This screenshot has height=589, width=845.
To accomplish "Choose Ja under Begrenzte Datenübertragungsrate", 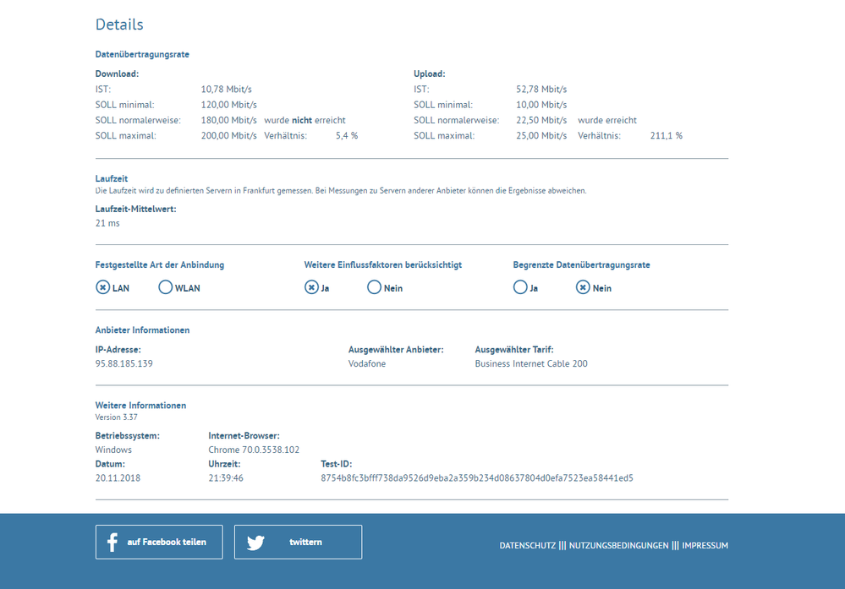I will click(x=520, y=287).
